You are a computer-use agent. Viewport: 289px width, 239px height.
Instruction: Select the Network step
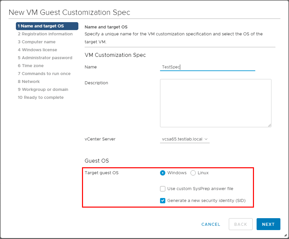coord(29,82)
